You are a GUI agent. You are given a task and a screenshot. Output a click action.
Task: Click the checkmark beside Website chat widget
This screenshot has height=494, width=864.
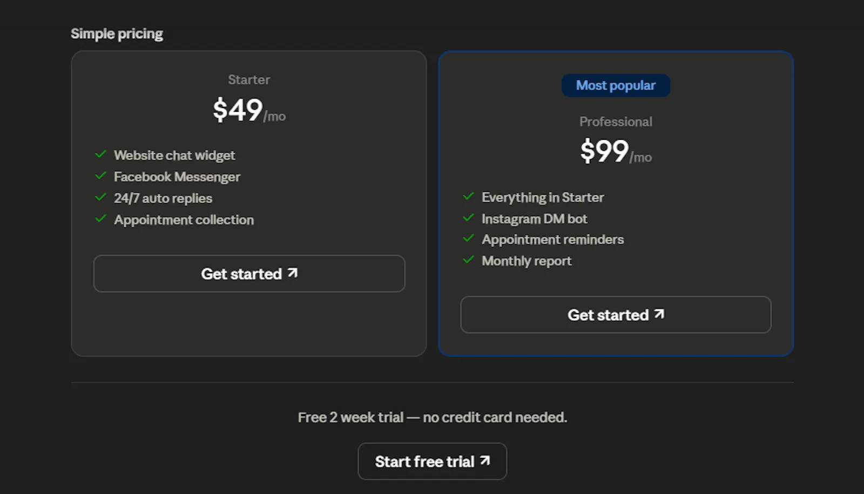(x=100, y=154)
